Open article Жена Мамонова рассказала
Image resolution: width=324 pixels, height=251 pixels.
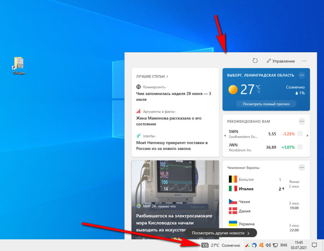pos(169,121)
